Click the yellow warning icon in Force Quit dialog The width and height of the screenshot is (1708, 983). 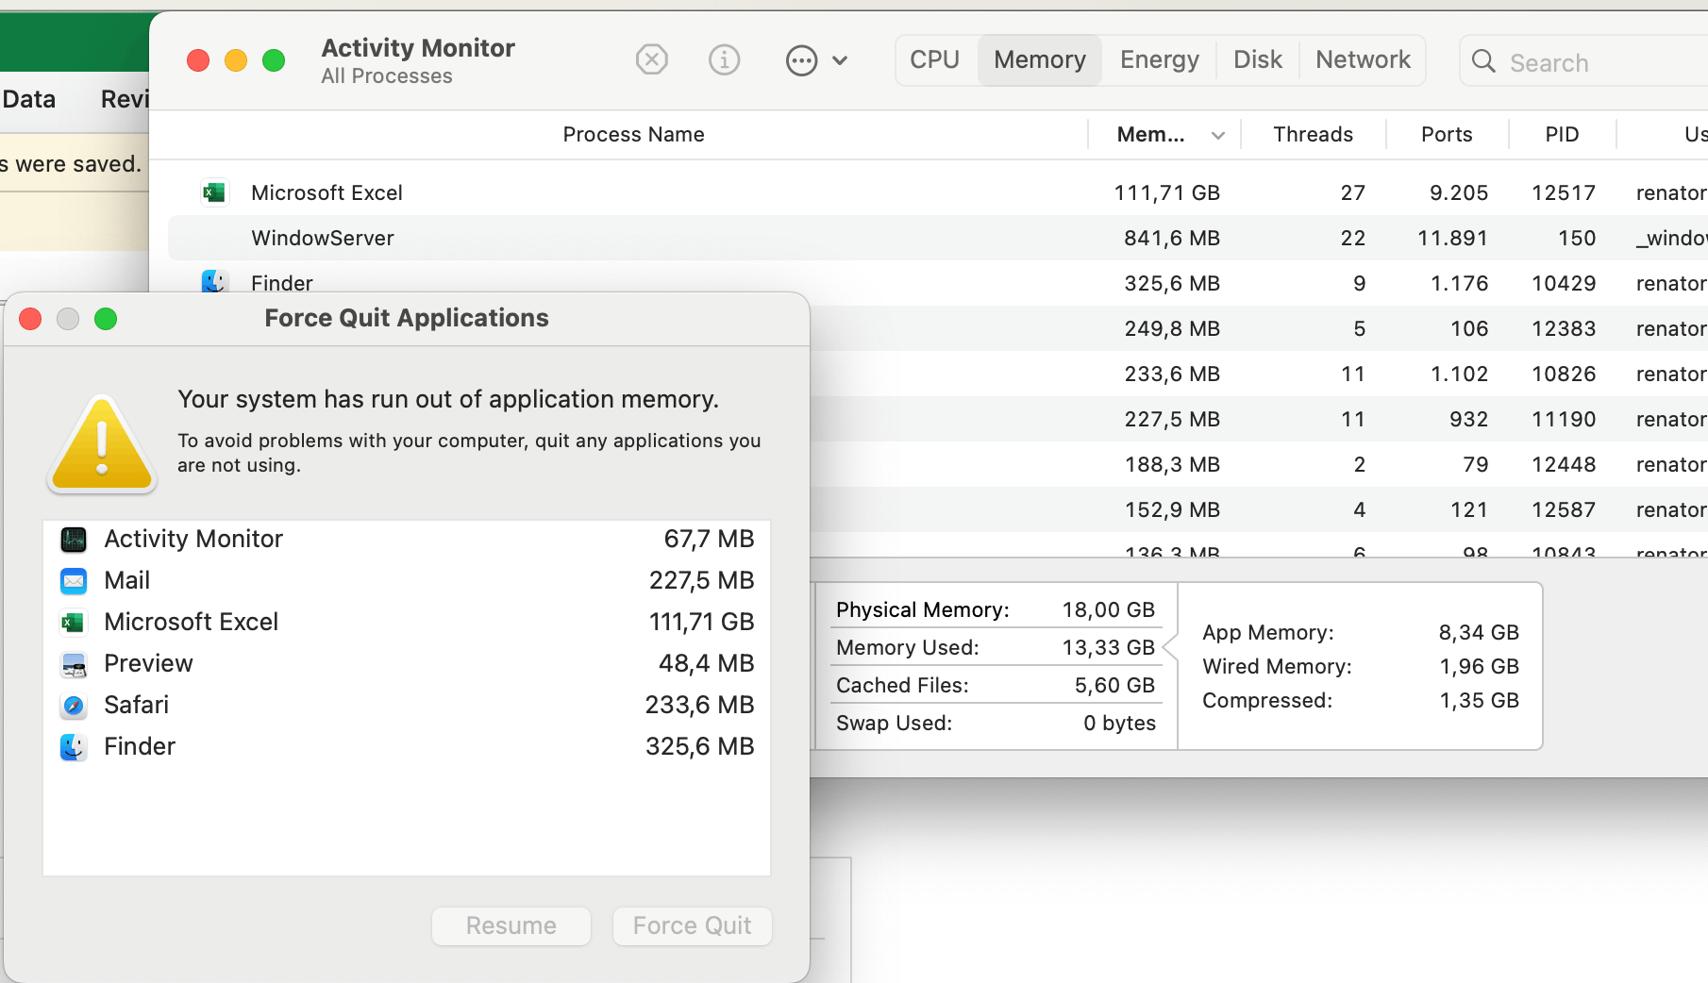(102, 443)
